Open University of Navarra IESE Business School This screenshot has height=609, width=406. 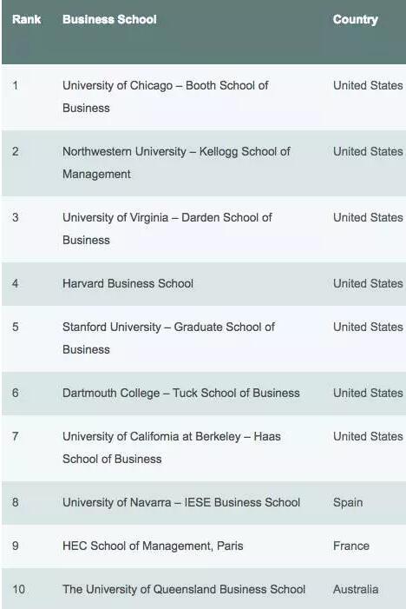[181, 503]
